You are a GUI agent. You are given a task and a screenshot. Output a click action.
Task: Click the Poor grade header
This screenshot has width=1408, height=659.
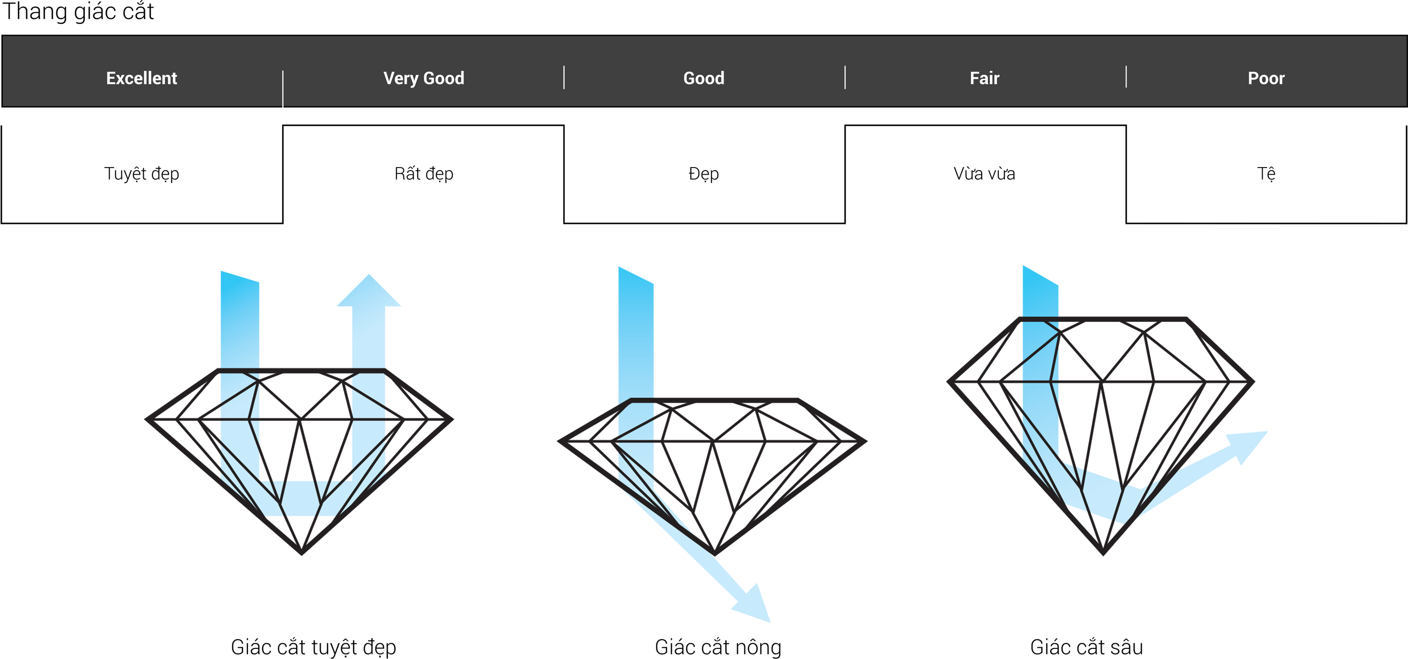coord(1266,78)
